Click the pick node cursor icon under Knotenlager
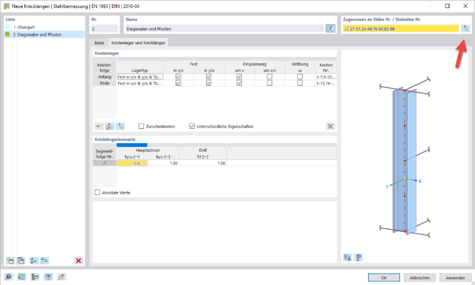The image size is (475, 285). [121, 126]
